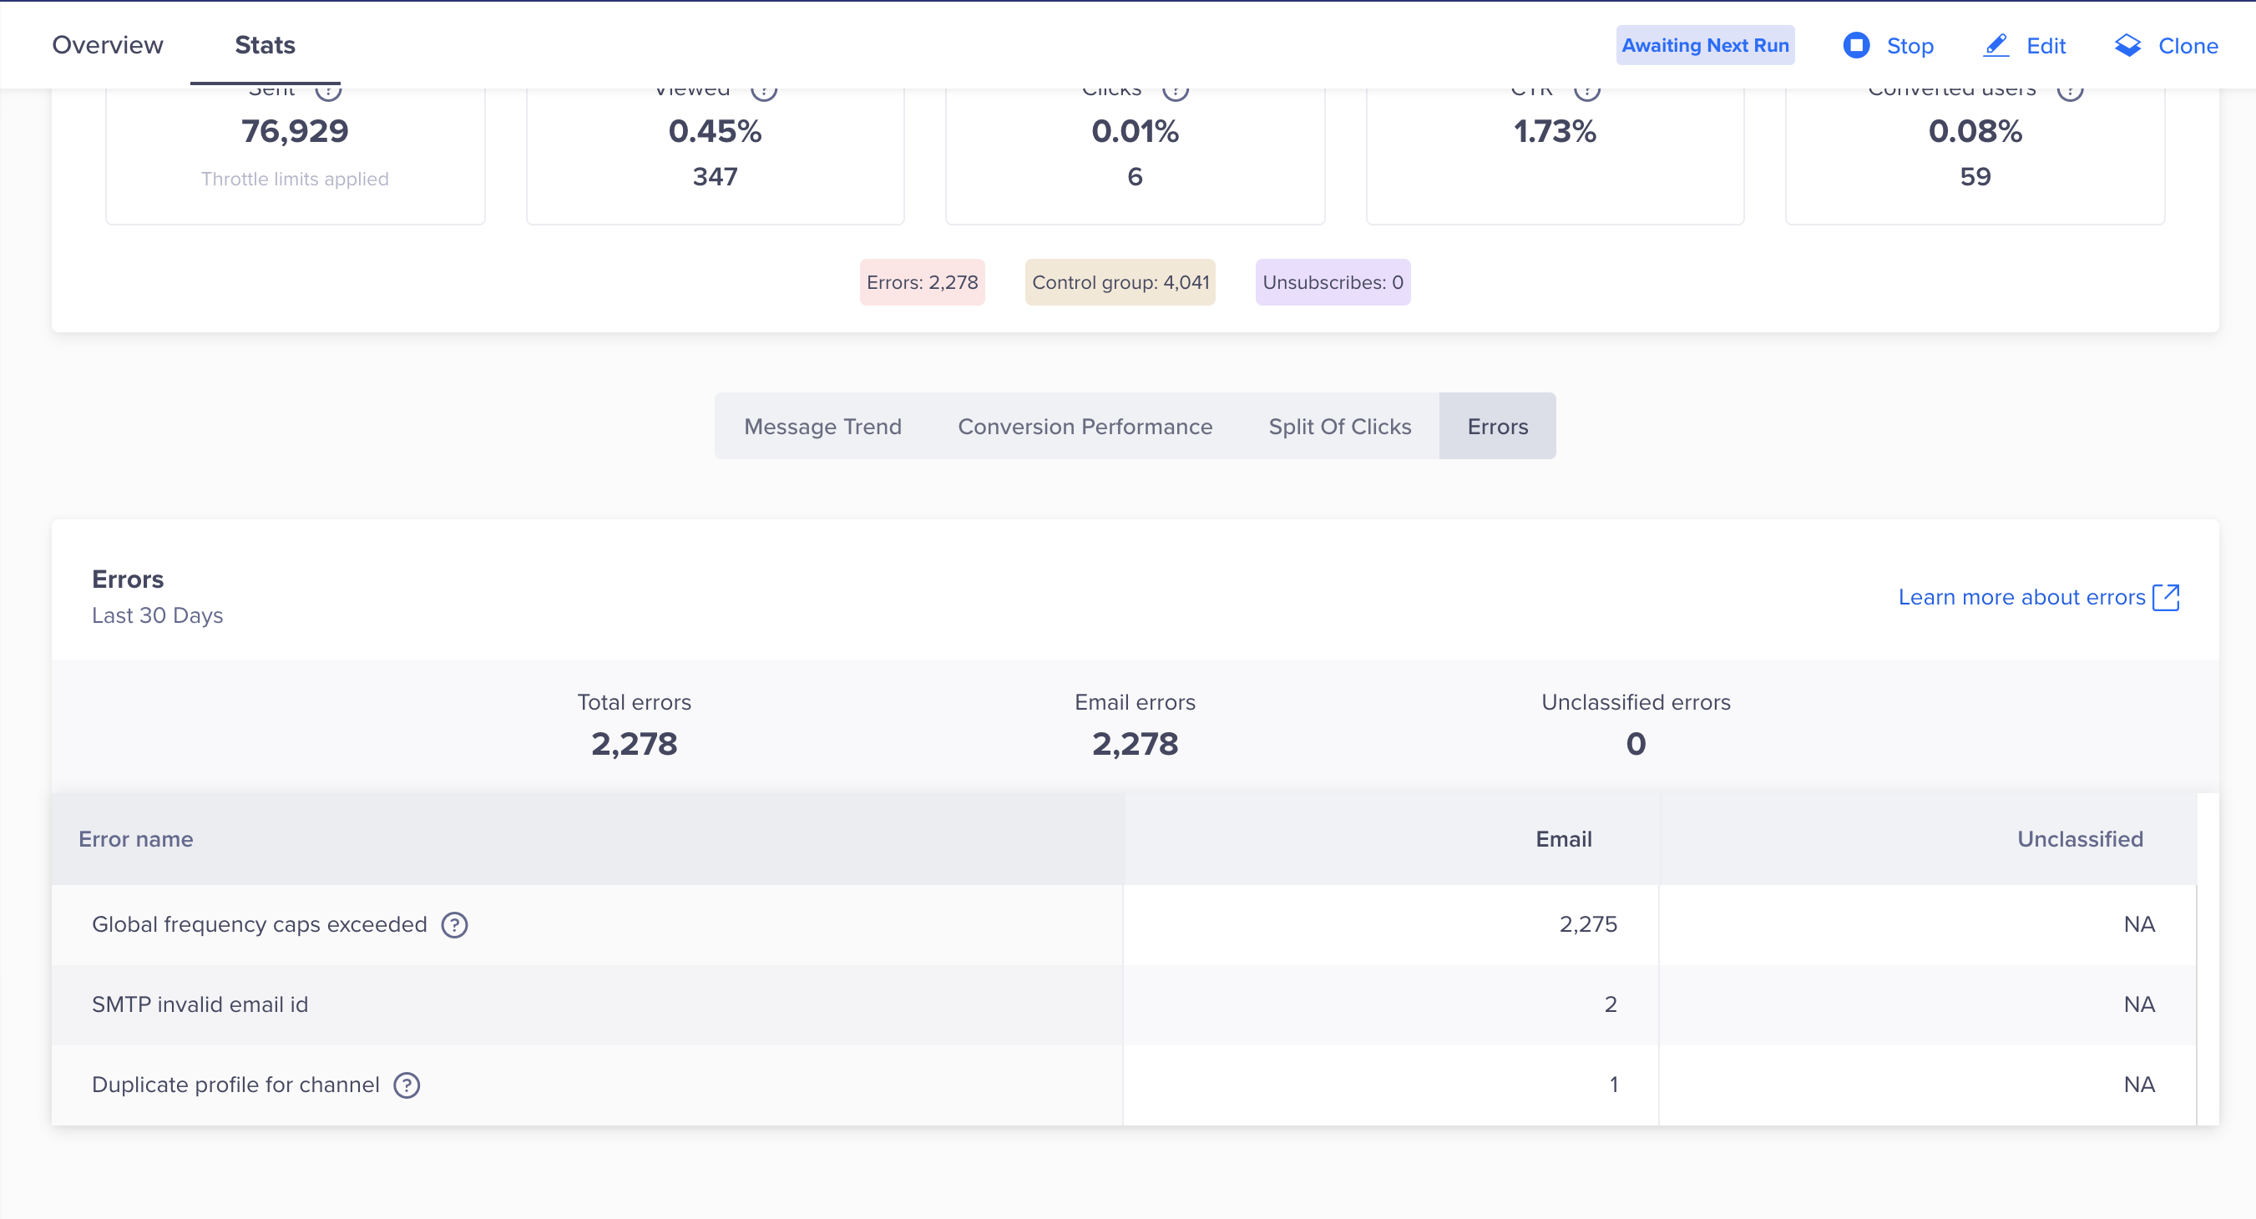Click the Awaiting Next Run status badge
2256x1219 pixels.
click(x=1705, y=44)
